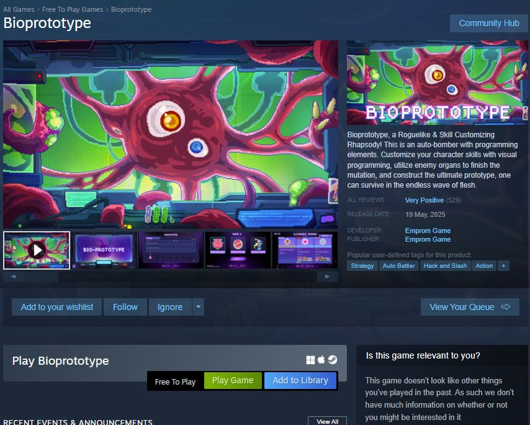The image size is (530, 425).
Task: Open the Community Hub
Action: pyautogui.click(x=489, y=24)
